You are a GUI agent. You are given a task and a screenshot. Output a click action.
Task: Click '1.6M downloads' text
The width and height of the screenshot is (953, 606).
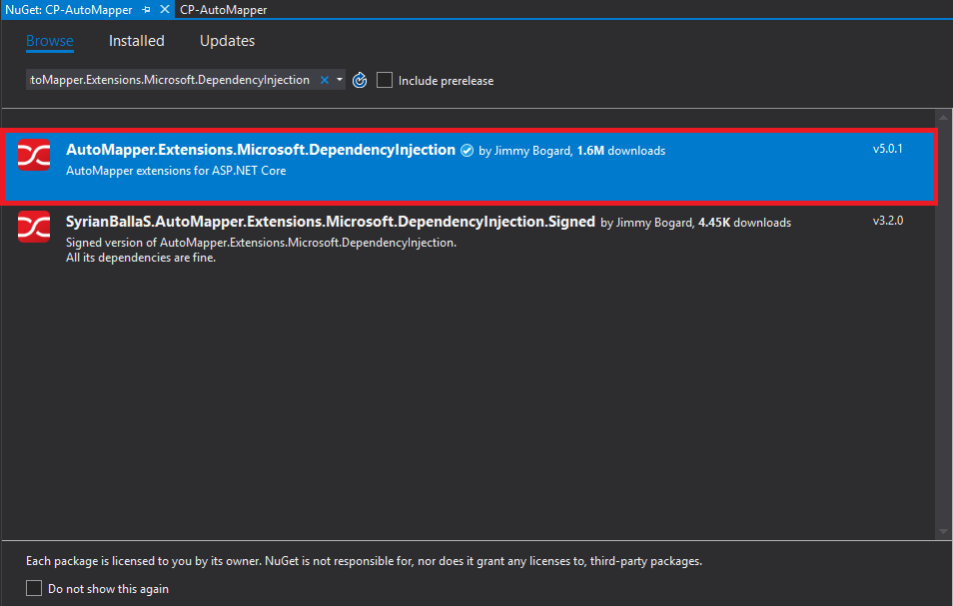[621, 151]
